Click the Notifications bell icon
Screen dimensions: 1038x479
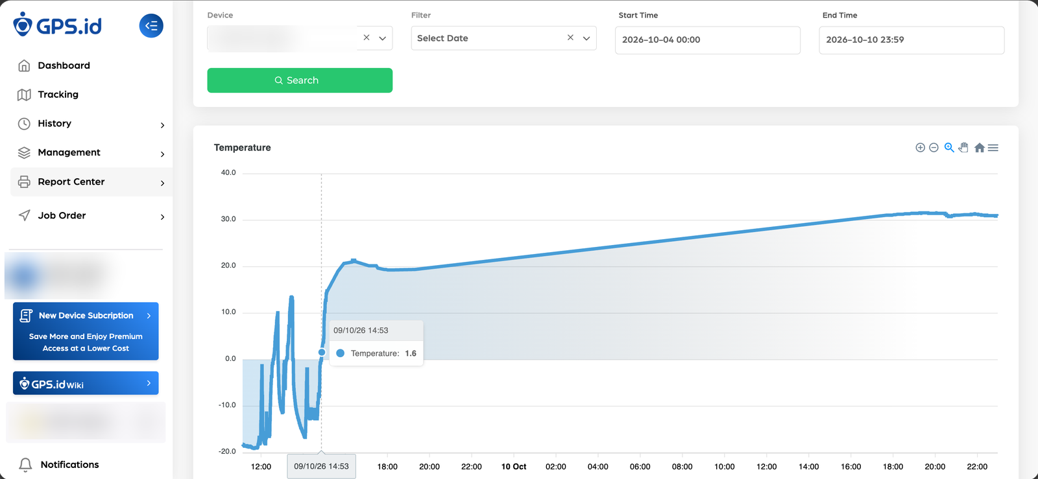tap(25, 465)
